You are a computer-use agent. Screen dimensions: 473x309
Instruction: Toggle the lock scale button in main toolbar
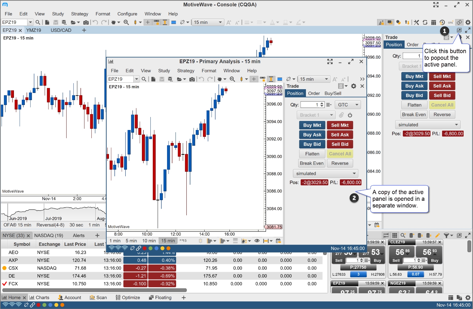(156, 22)
